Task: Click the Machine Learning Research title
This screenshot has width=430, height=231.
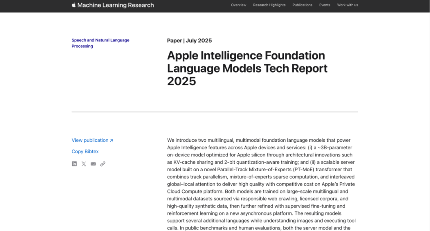Action: point(115,5)
